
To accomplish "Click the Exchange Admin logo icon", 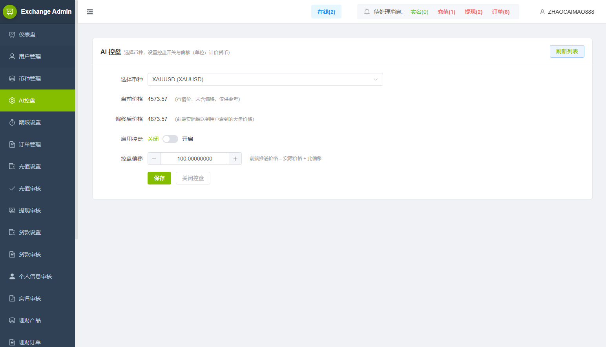I will 10,12.
